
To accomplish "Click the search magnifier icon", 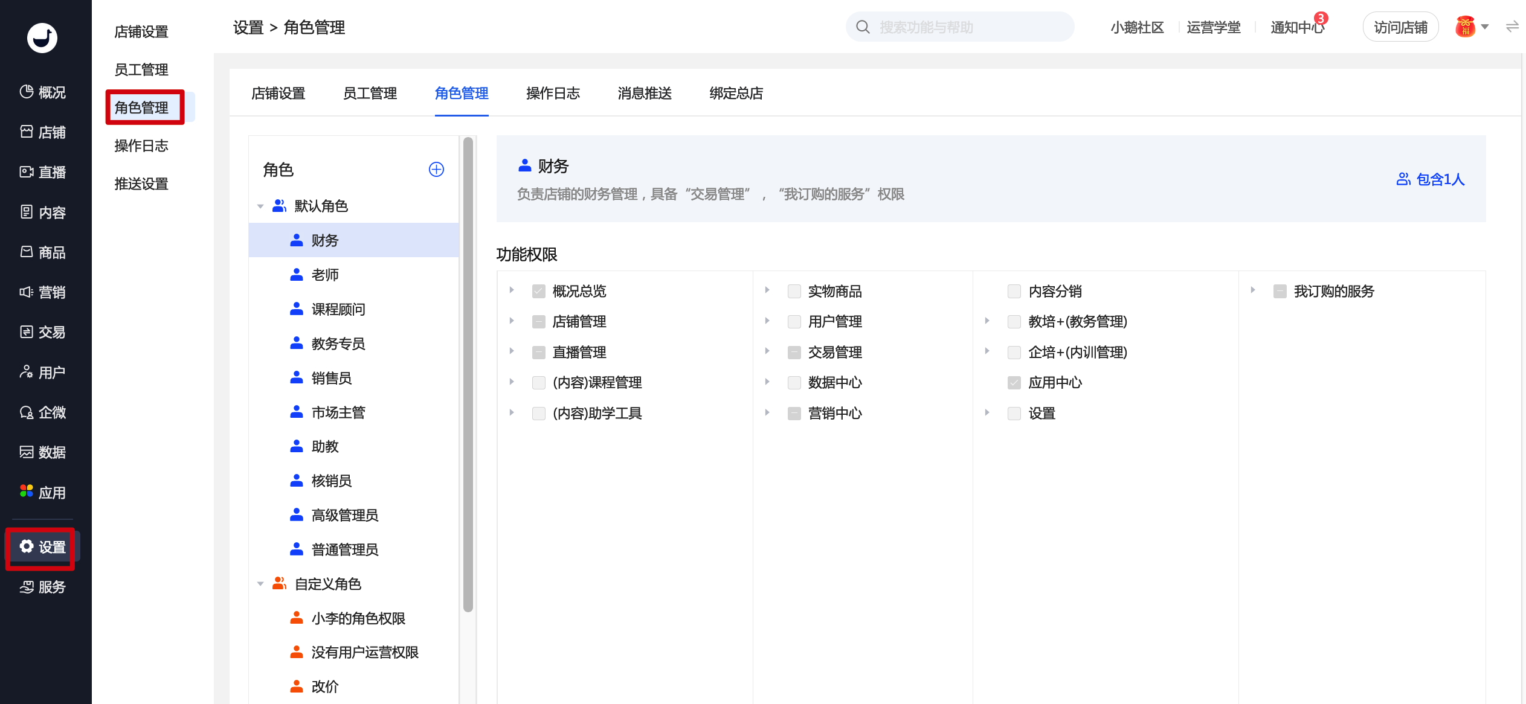I will 863,27.
